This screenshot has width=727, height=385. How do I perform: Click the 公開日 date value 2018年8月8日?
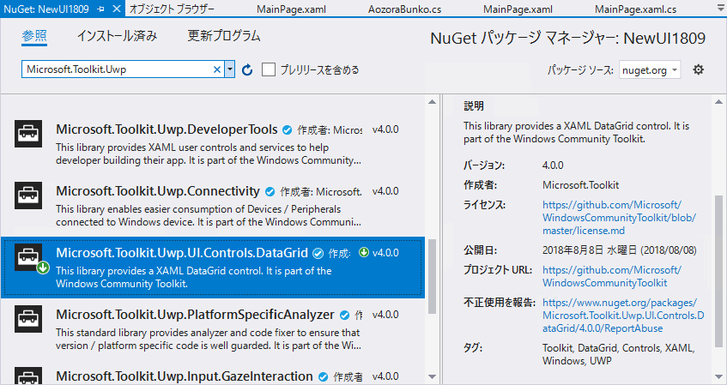point(620,250)
